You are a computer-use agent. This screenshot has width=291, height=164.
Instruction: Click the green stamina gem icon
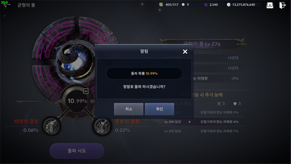(161, 4)
